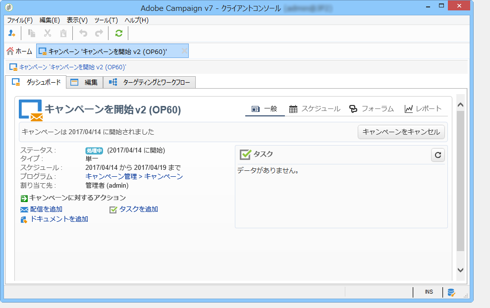Image resolution: width=490 pixels, height=308 pixels.
Task: Open the スケジュール view tab
Action: [x=315, y=109]
